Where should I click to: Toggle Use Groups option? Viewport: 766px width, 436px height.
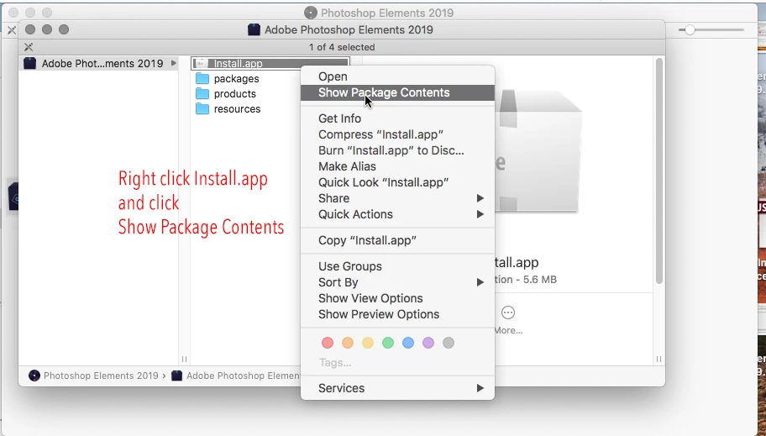tap(397, 266)
